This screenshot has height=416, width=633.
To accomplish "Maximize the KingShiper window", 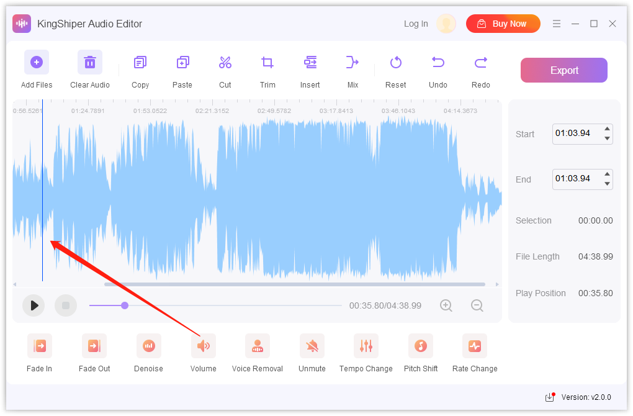I will (x=594, y=24).
